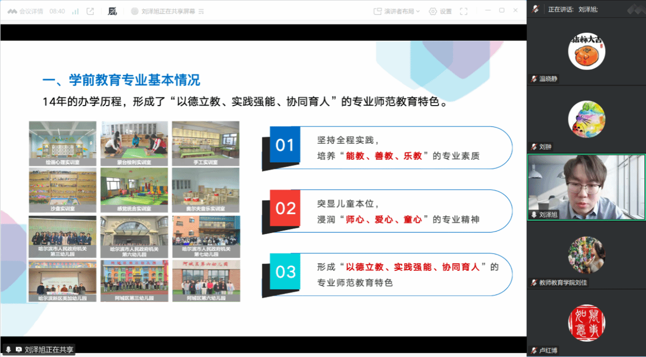Screen dimensions: 646x357
Task: Click the pop-out window icon
Action: click(90, 11)
